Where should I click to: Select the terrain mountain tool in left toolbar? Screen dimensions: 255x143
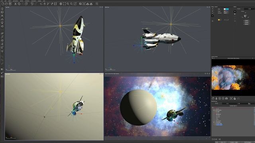[x=2, y=19]
